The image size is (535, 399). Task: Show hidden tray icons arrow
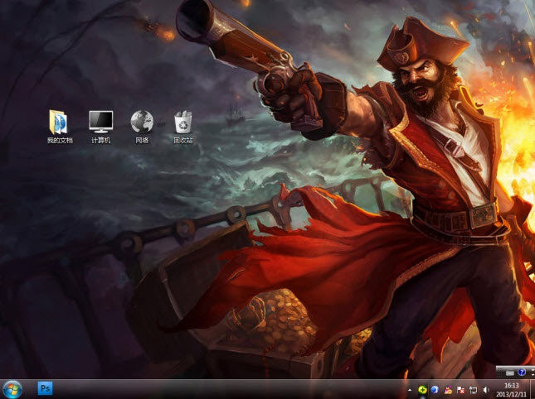pyautogui.click(x=410, y=390)
